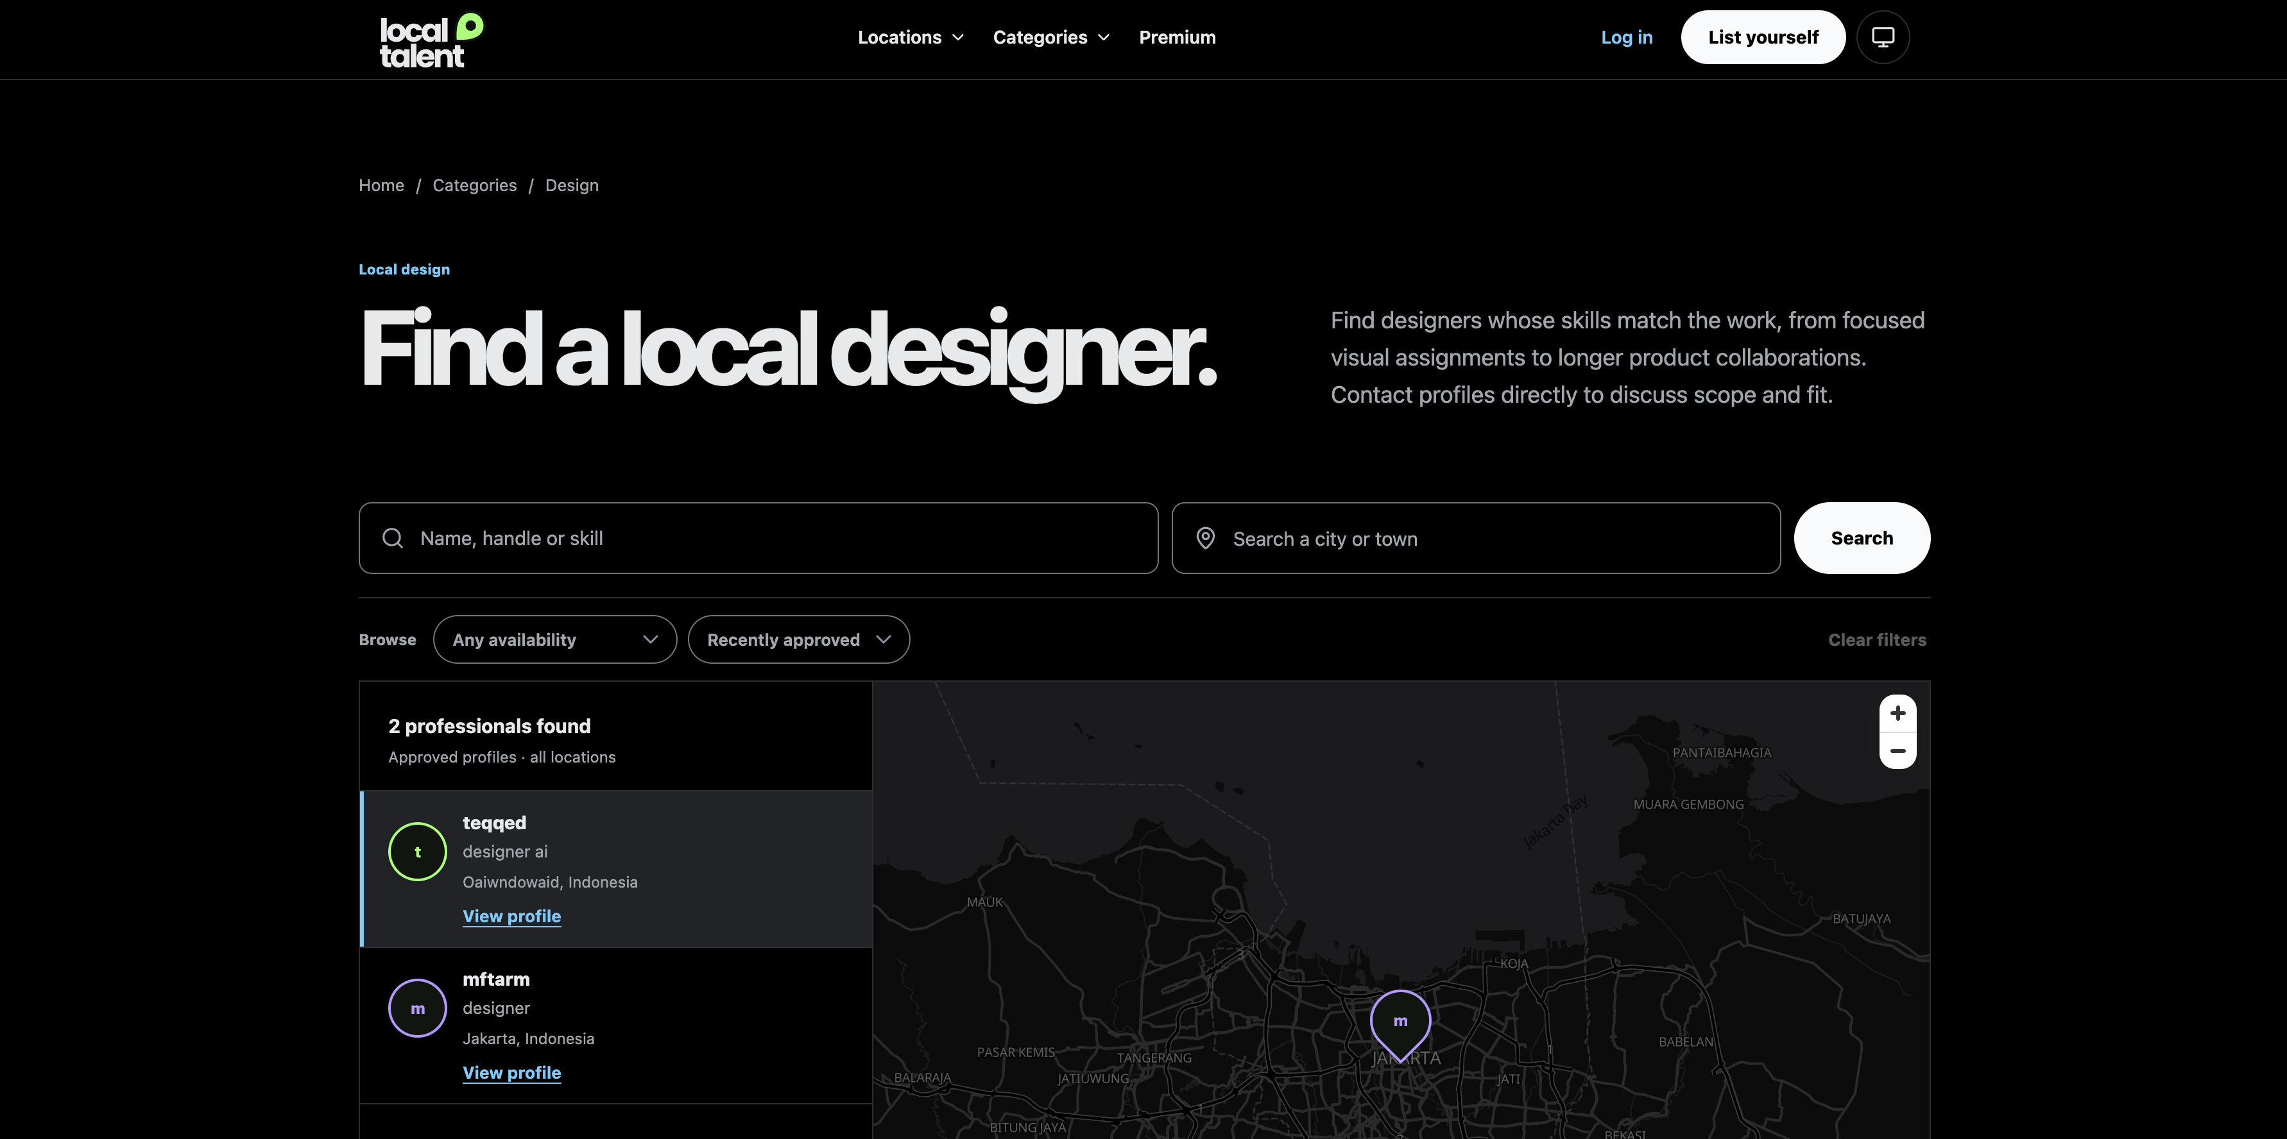This screenshot has width=2287, height=1139.
Task: Click the magnifier icon in name search
Action: click(x=393, y=539)
